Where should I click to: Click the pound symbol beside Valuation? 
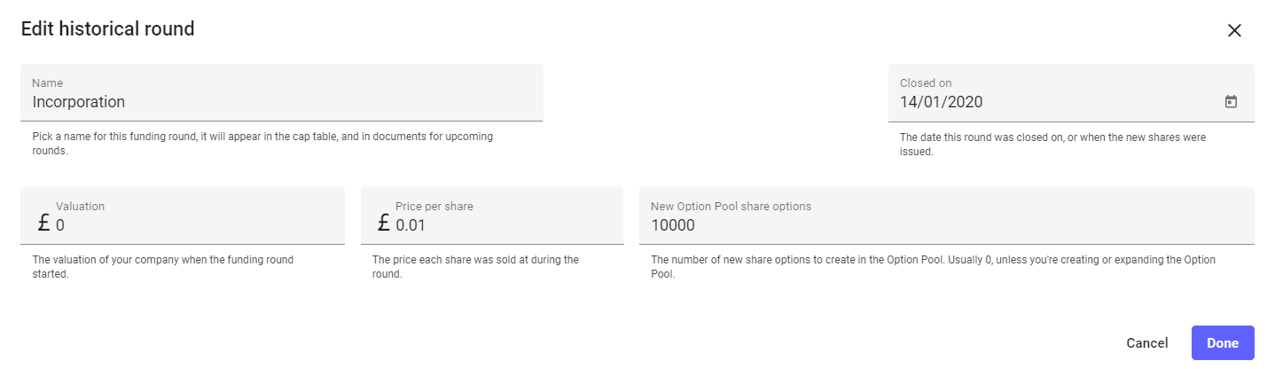43,223
